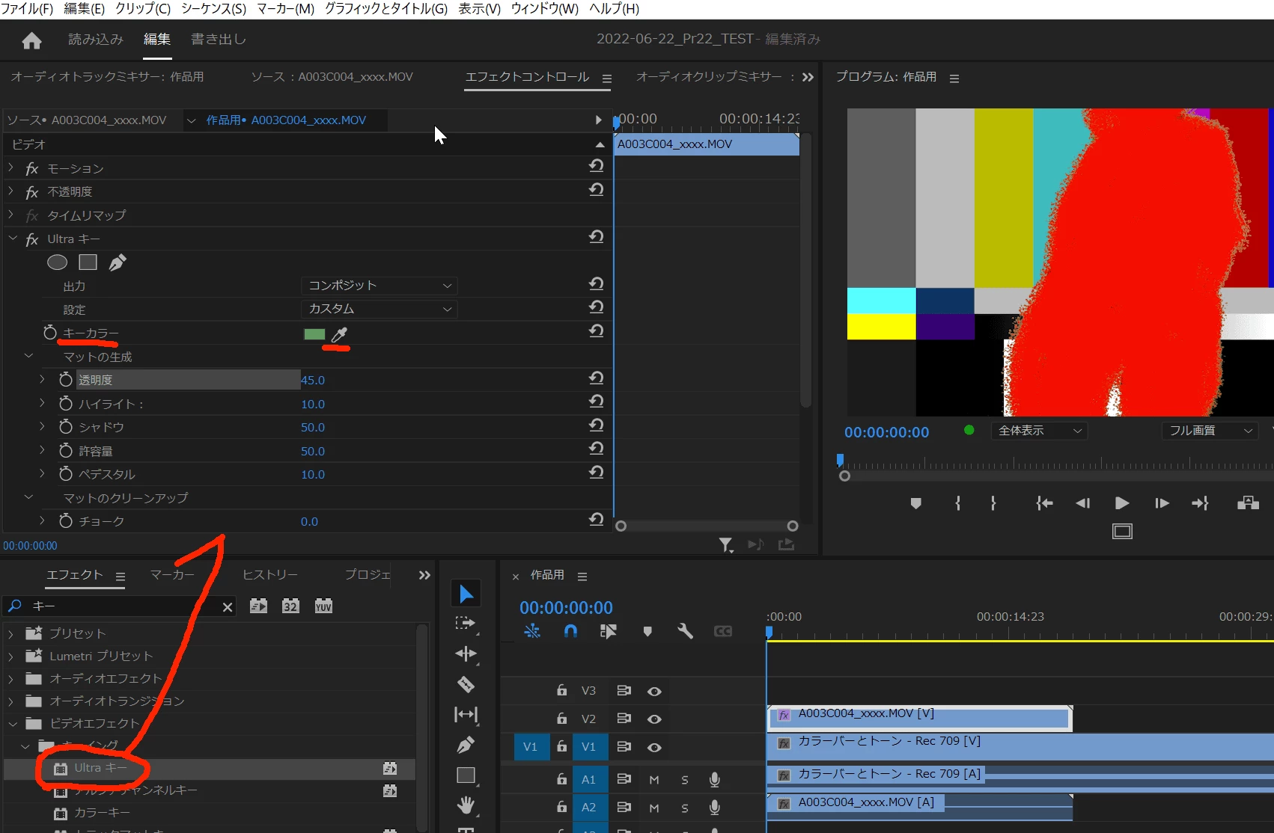
Task: Open the ヒストリー panel tab
Action: [270, 574]
